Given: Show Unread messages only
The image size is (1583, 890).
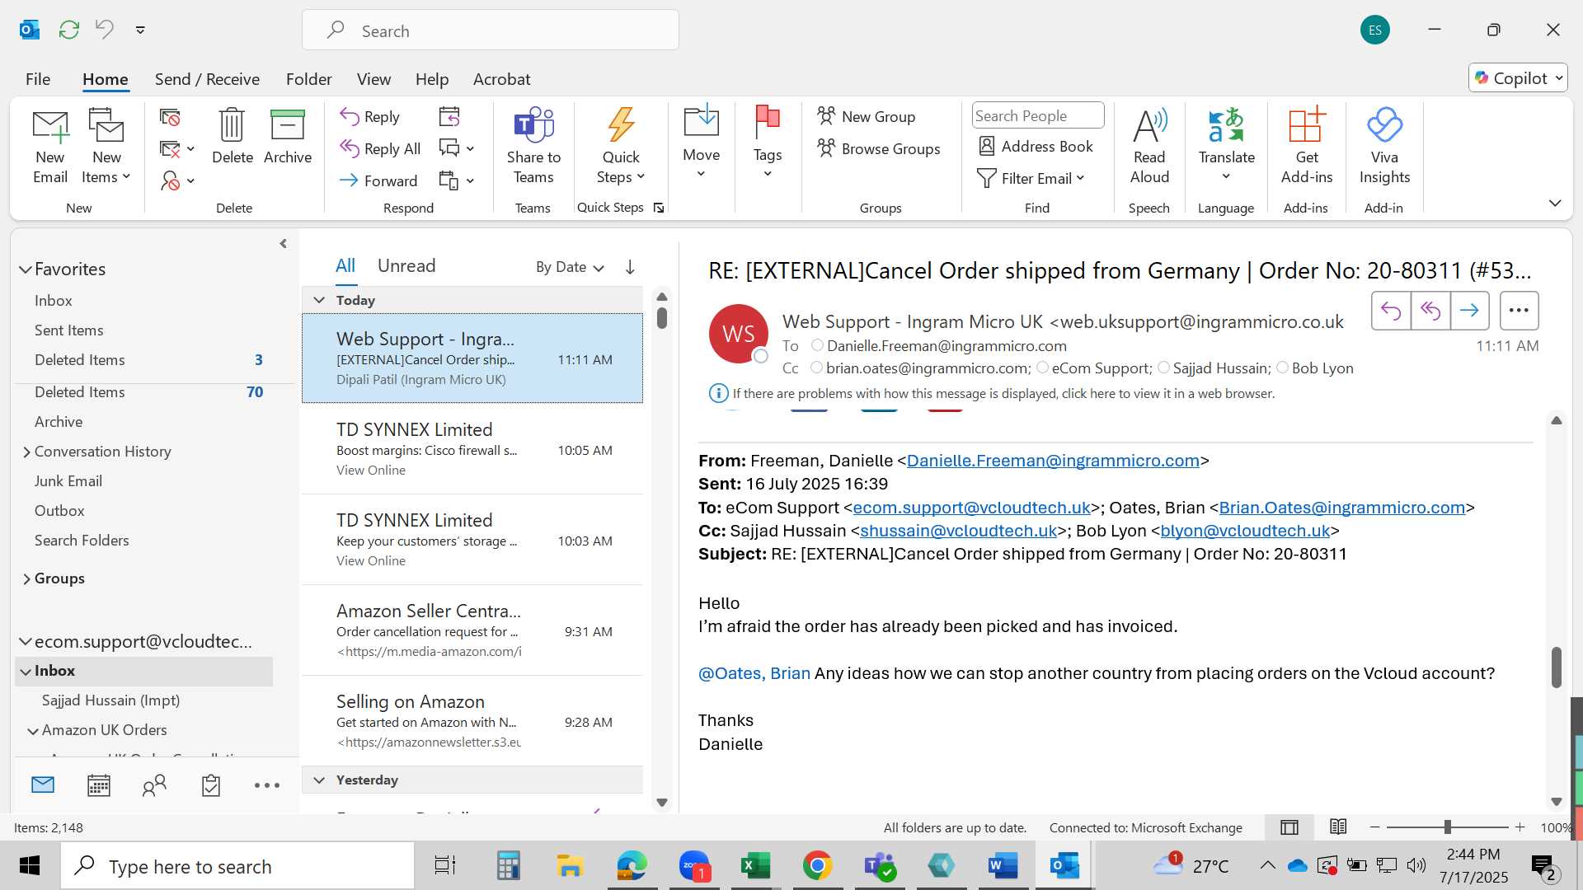Looking at the screenshot, I should [406, 265].
